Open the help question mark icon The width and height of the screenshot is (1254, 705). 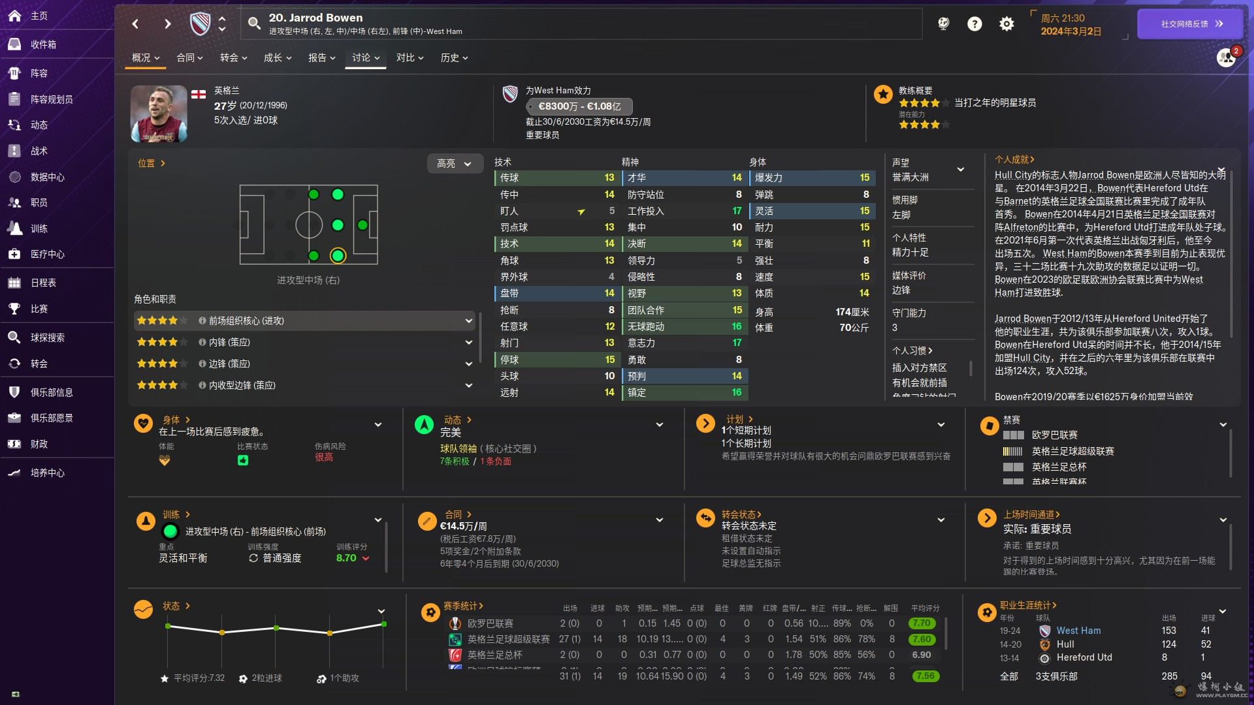974,24
